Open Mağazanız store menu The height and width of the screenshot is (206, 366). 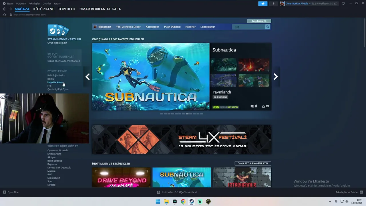coord(105,27)
